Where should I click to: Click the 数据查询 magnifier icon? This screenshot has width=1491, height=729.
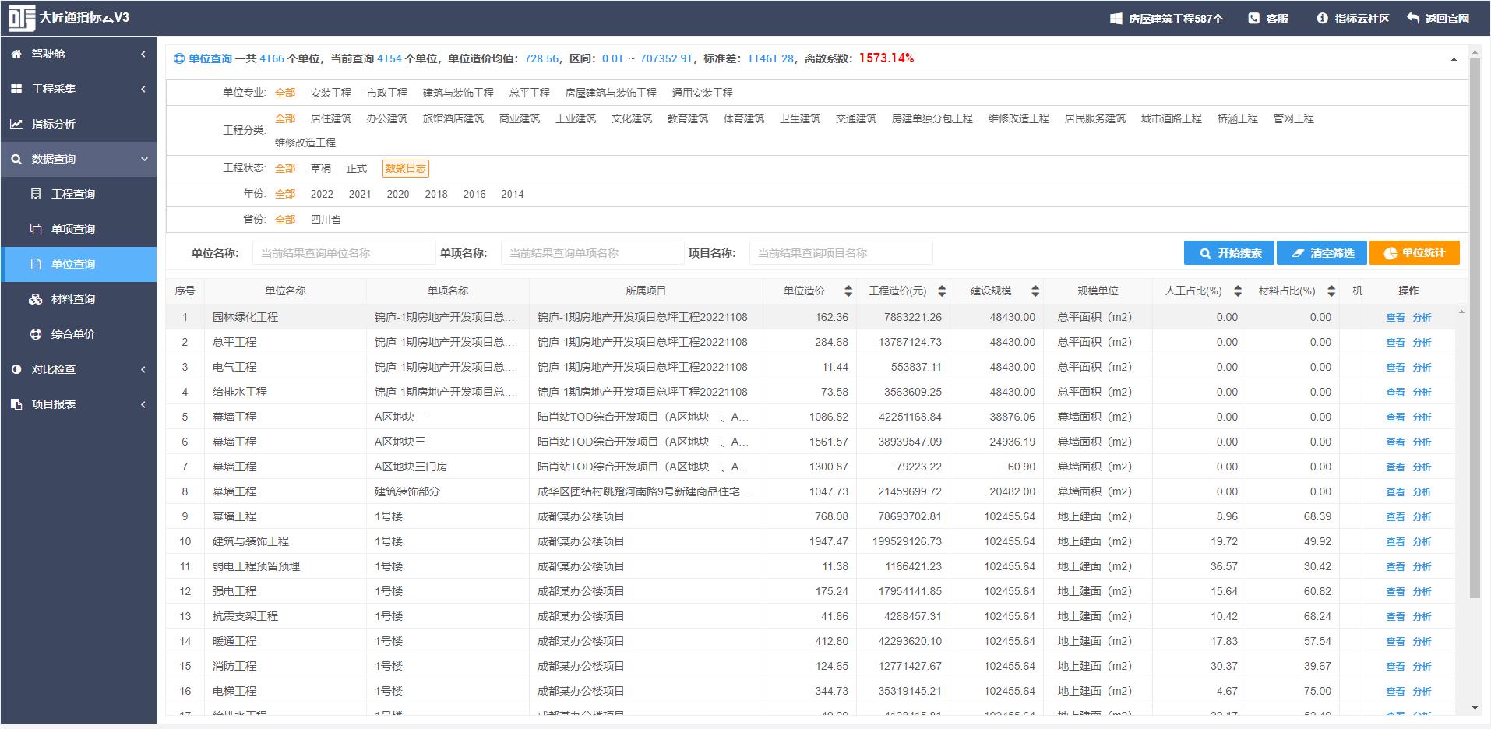[x=16, y=159]
